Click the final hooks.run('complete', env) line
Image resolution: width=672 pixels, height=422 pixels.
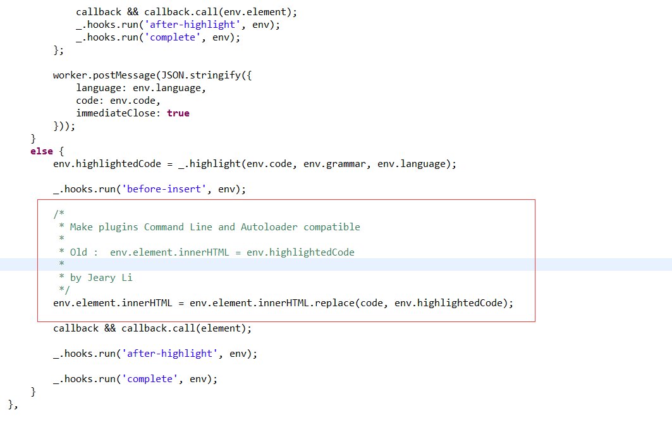pos(135,379)
